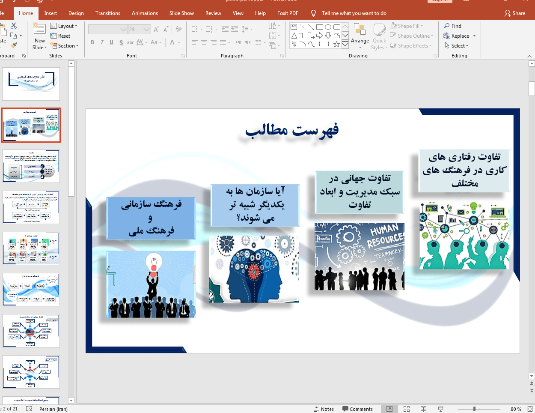Choose the text box shape icon
535x413 pixels.
(x=294, y=27)
